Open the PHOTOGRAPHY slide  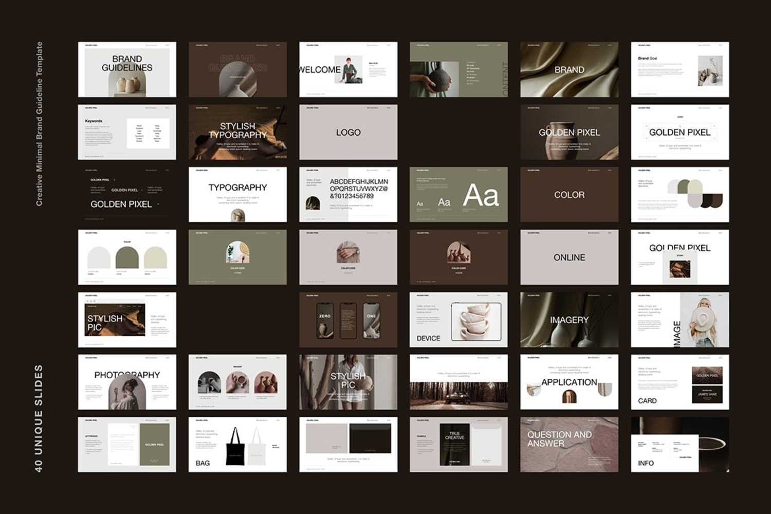coord(127,382)
